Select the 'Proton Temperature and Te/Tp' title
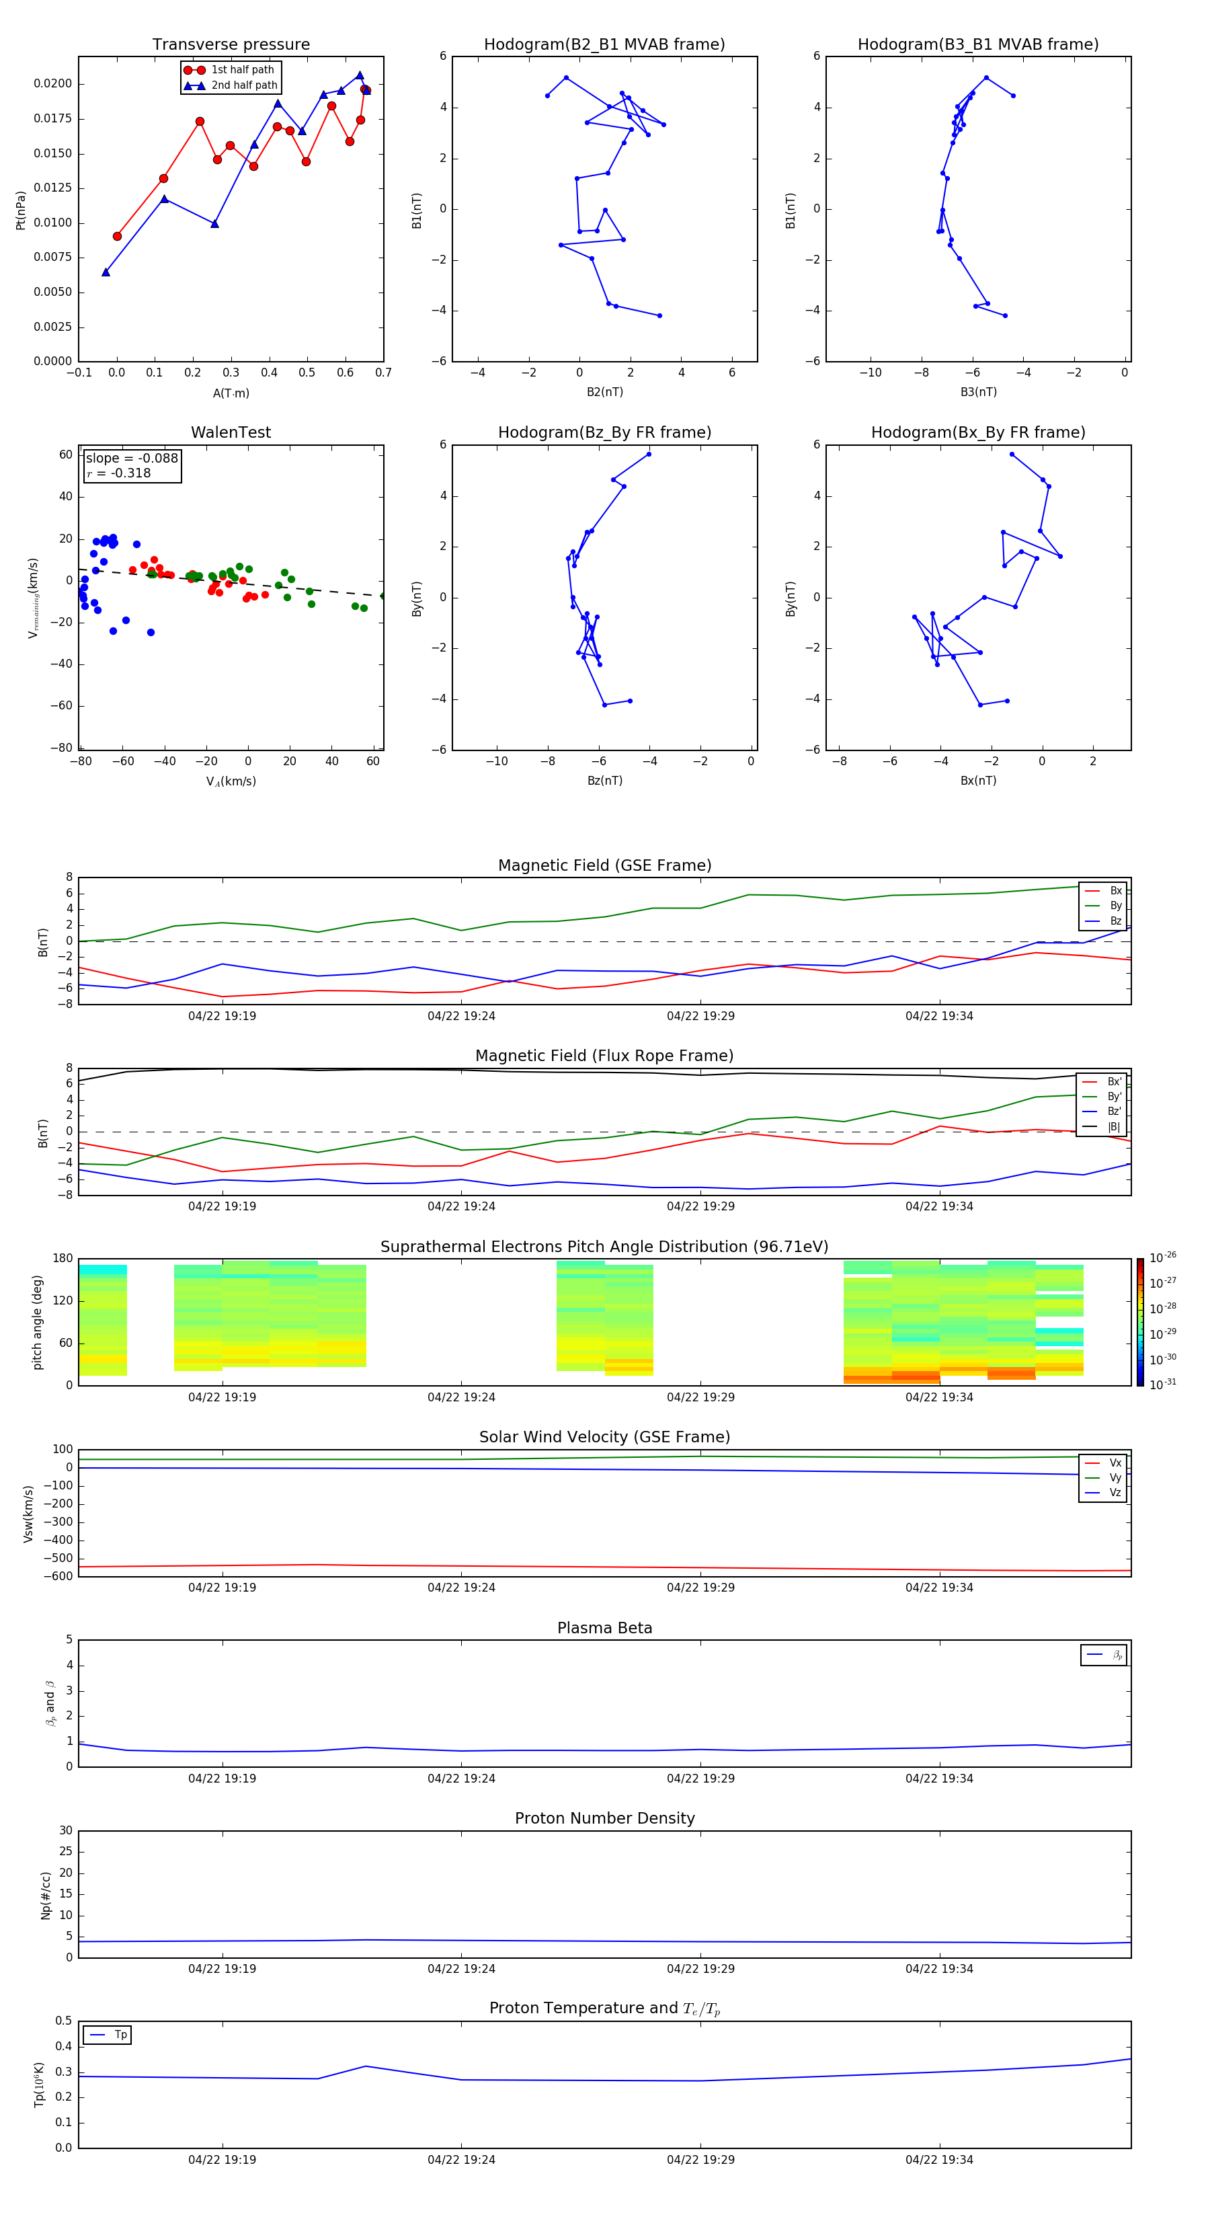 pyautogui.click(x=604, y=2008)
